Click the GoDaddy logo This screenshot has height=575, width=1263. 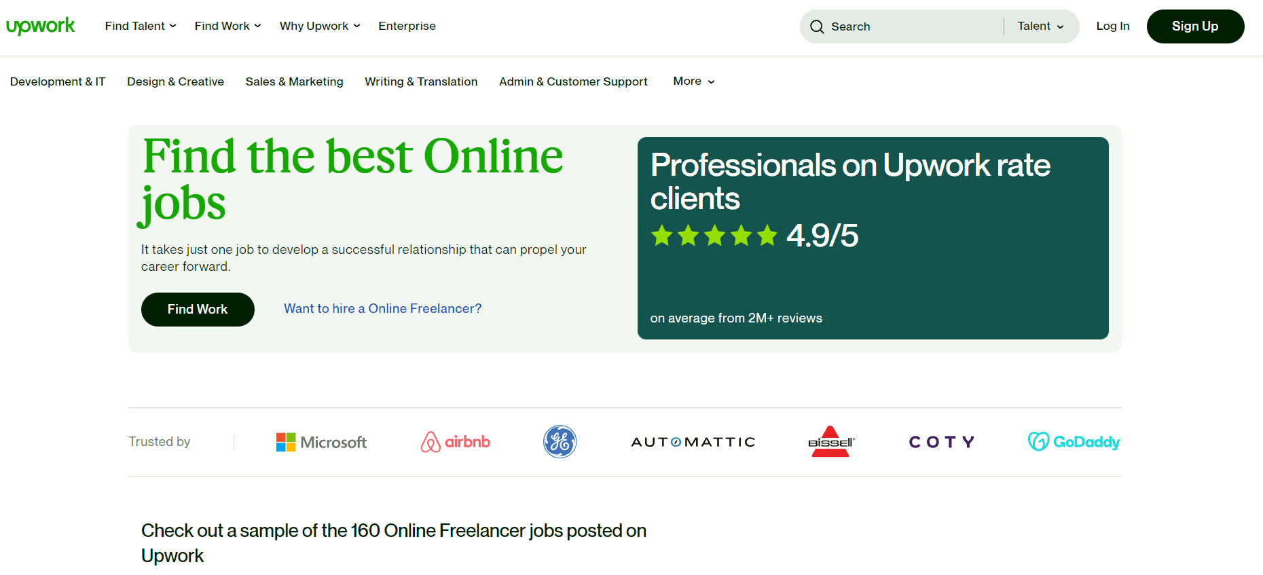(1073, 442)
